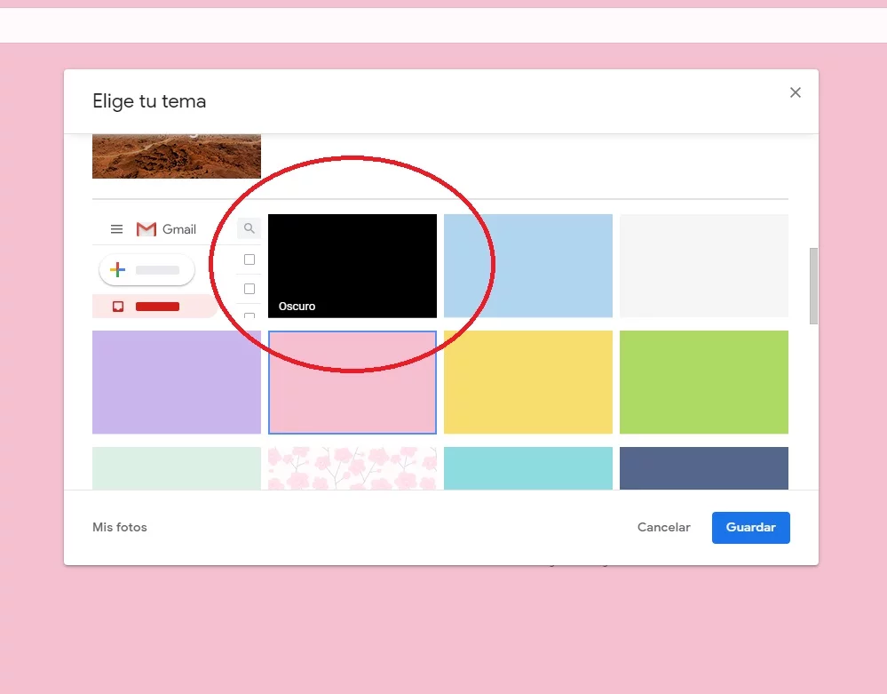
Task: Choose the light gray theme swatch
Action: click(704, 266)
